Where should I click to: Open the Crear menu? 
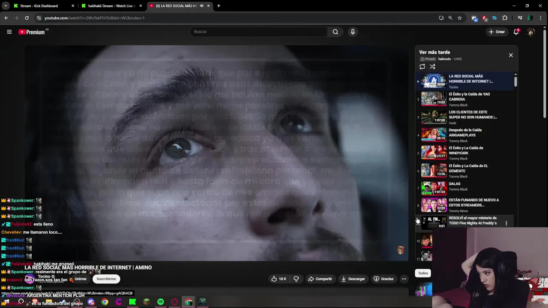point(497,32)
